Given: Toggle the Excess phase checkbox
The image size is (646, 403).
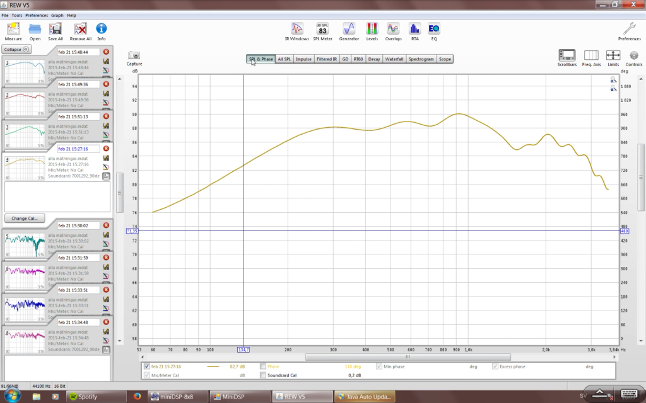Looking at the screenshot, I should pos(495,366).
